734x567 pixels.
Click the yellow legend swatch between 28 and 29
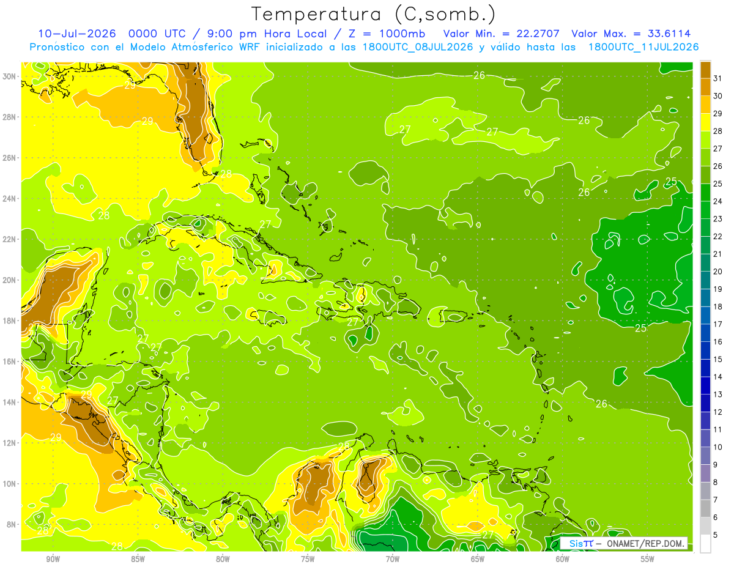(705, 122)
